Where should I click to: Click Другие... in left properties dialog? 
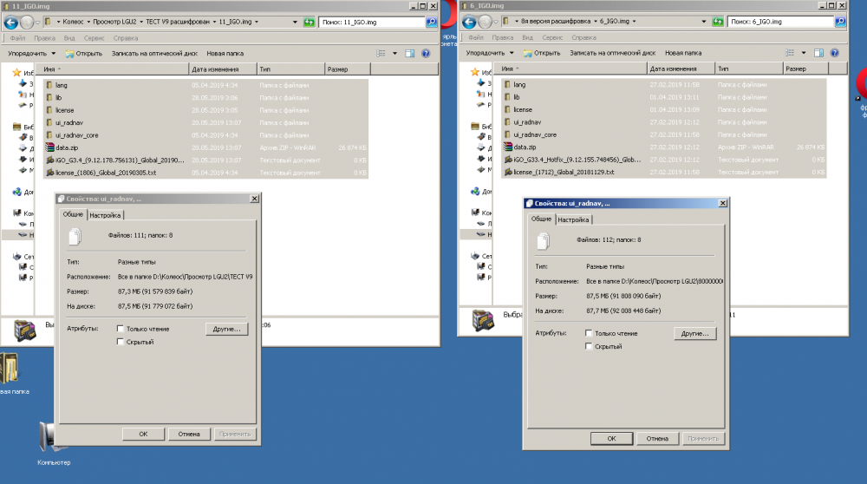tap(226, 329)
